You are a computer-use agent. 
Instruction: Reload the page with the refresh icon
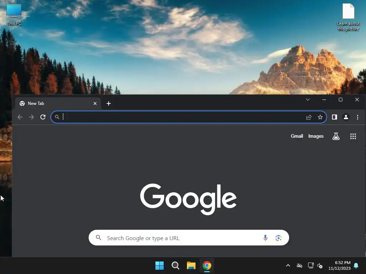coord(43,117)
